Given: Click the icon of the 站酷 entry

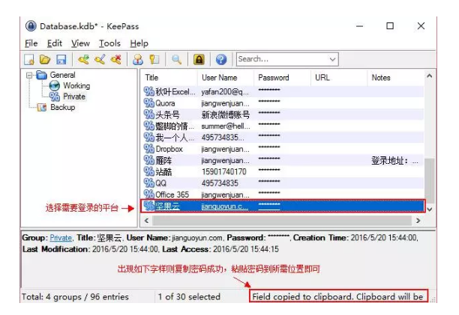Looking at the screenshot, I should pos(148,171).
